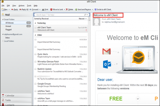
Task: Click the Sorted by Received header
Action: pos(41,18)
